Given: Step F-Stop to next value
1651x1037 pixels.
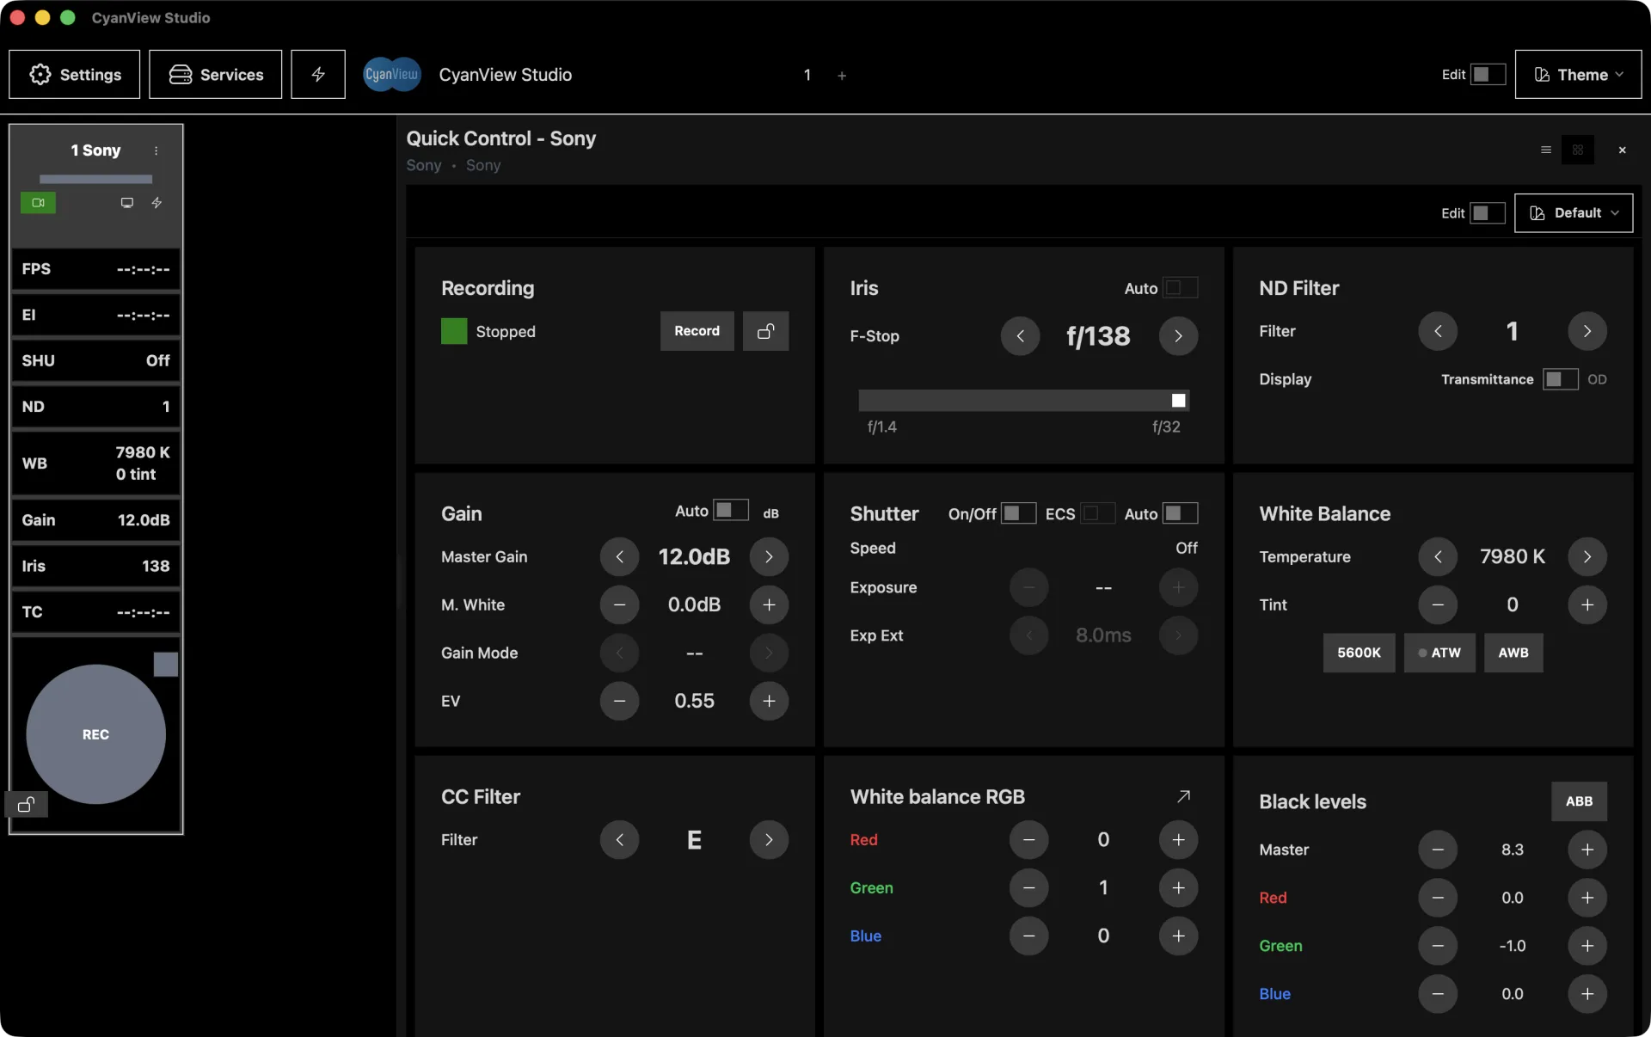Looking at the screenshot, I should tap(1178, 336).
